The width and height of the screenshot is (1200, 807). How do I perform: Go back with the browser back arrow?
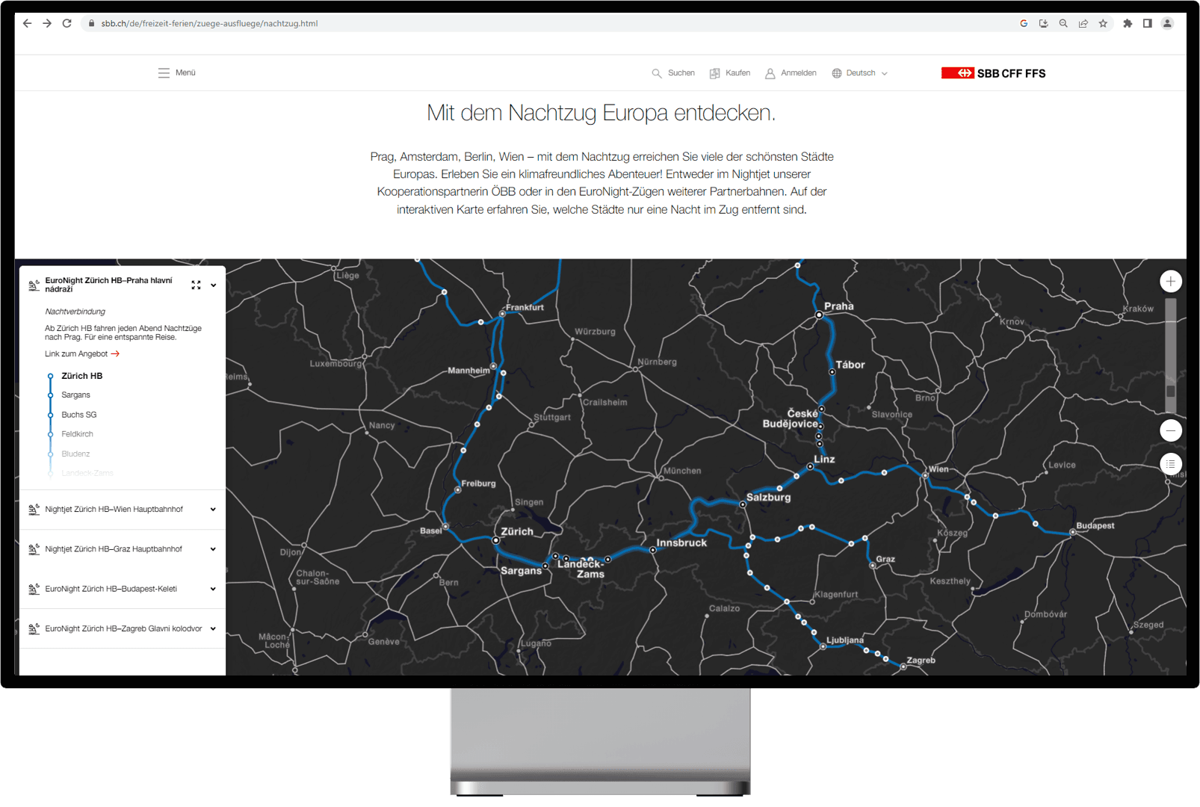(x=27, y=23)
